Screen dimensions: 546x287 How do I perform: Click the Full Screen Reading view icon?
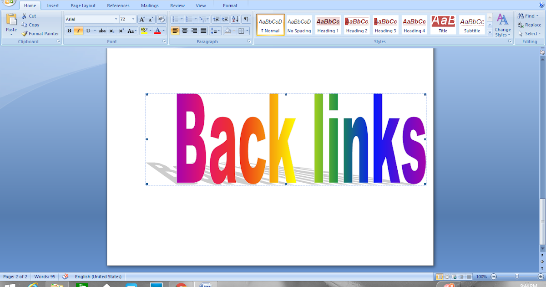click(x=447, y=277)
